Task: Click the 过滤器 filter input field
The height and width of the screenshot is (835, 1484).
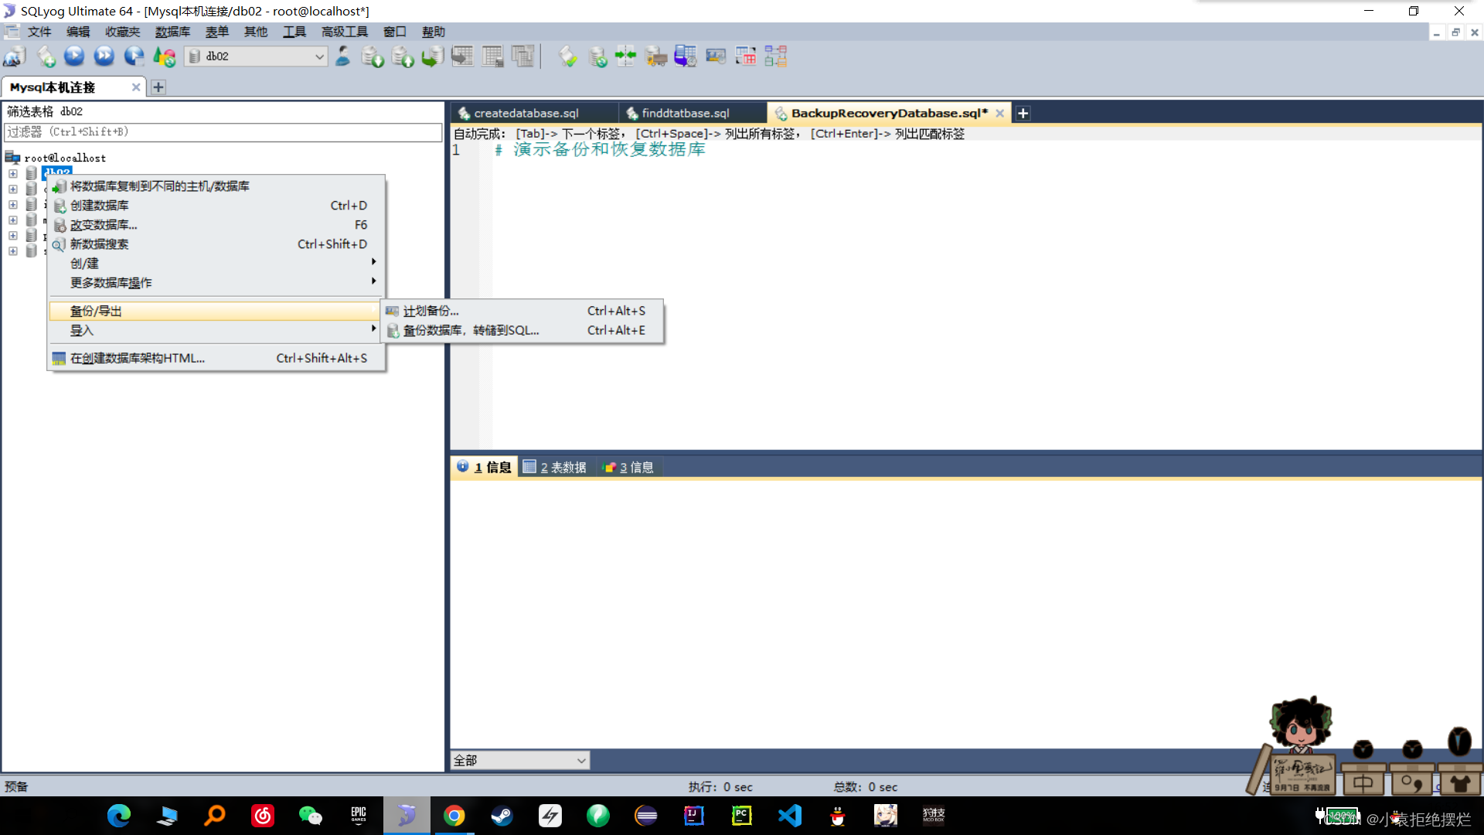Action: tap(223, 132)
